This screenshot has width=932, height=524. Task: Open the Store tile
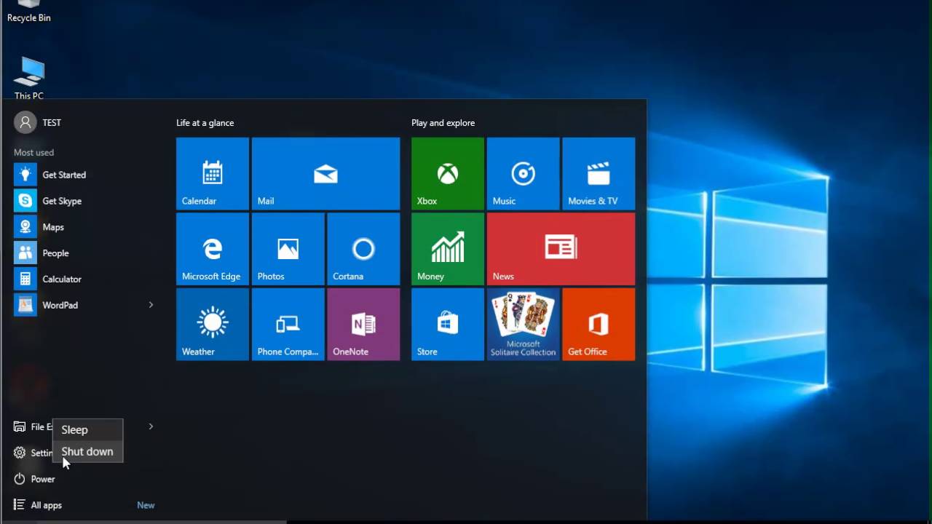[x=448, y=324]
